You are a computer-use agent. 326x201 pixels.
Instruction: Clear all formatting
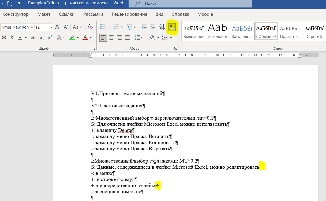click(90, 27)
